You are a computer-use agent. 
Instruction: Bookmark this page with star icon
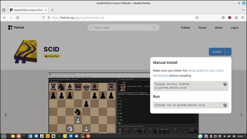click(197, 18)
